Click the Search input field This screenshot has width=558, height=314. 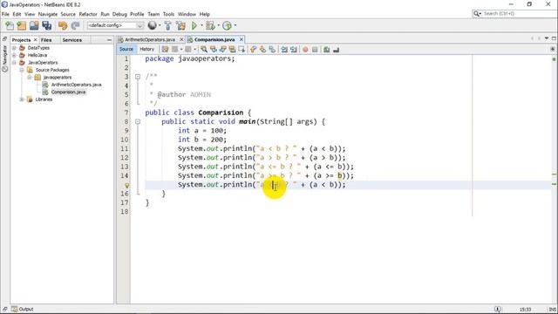[x=519, y=14]
